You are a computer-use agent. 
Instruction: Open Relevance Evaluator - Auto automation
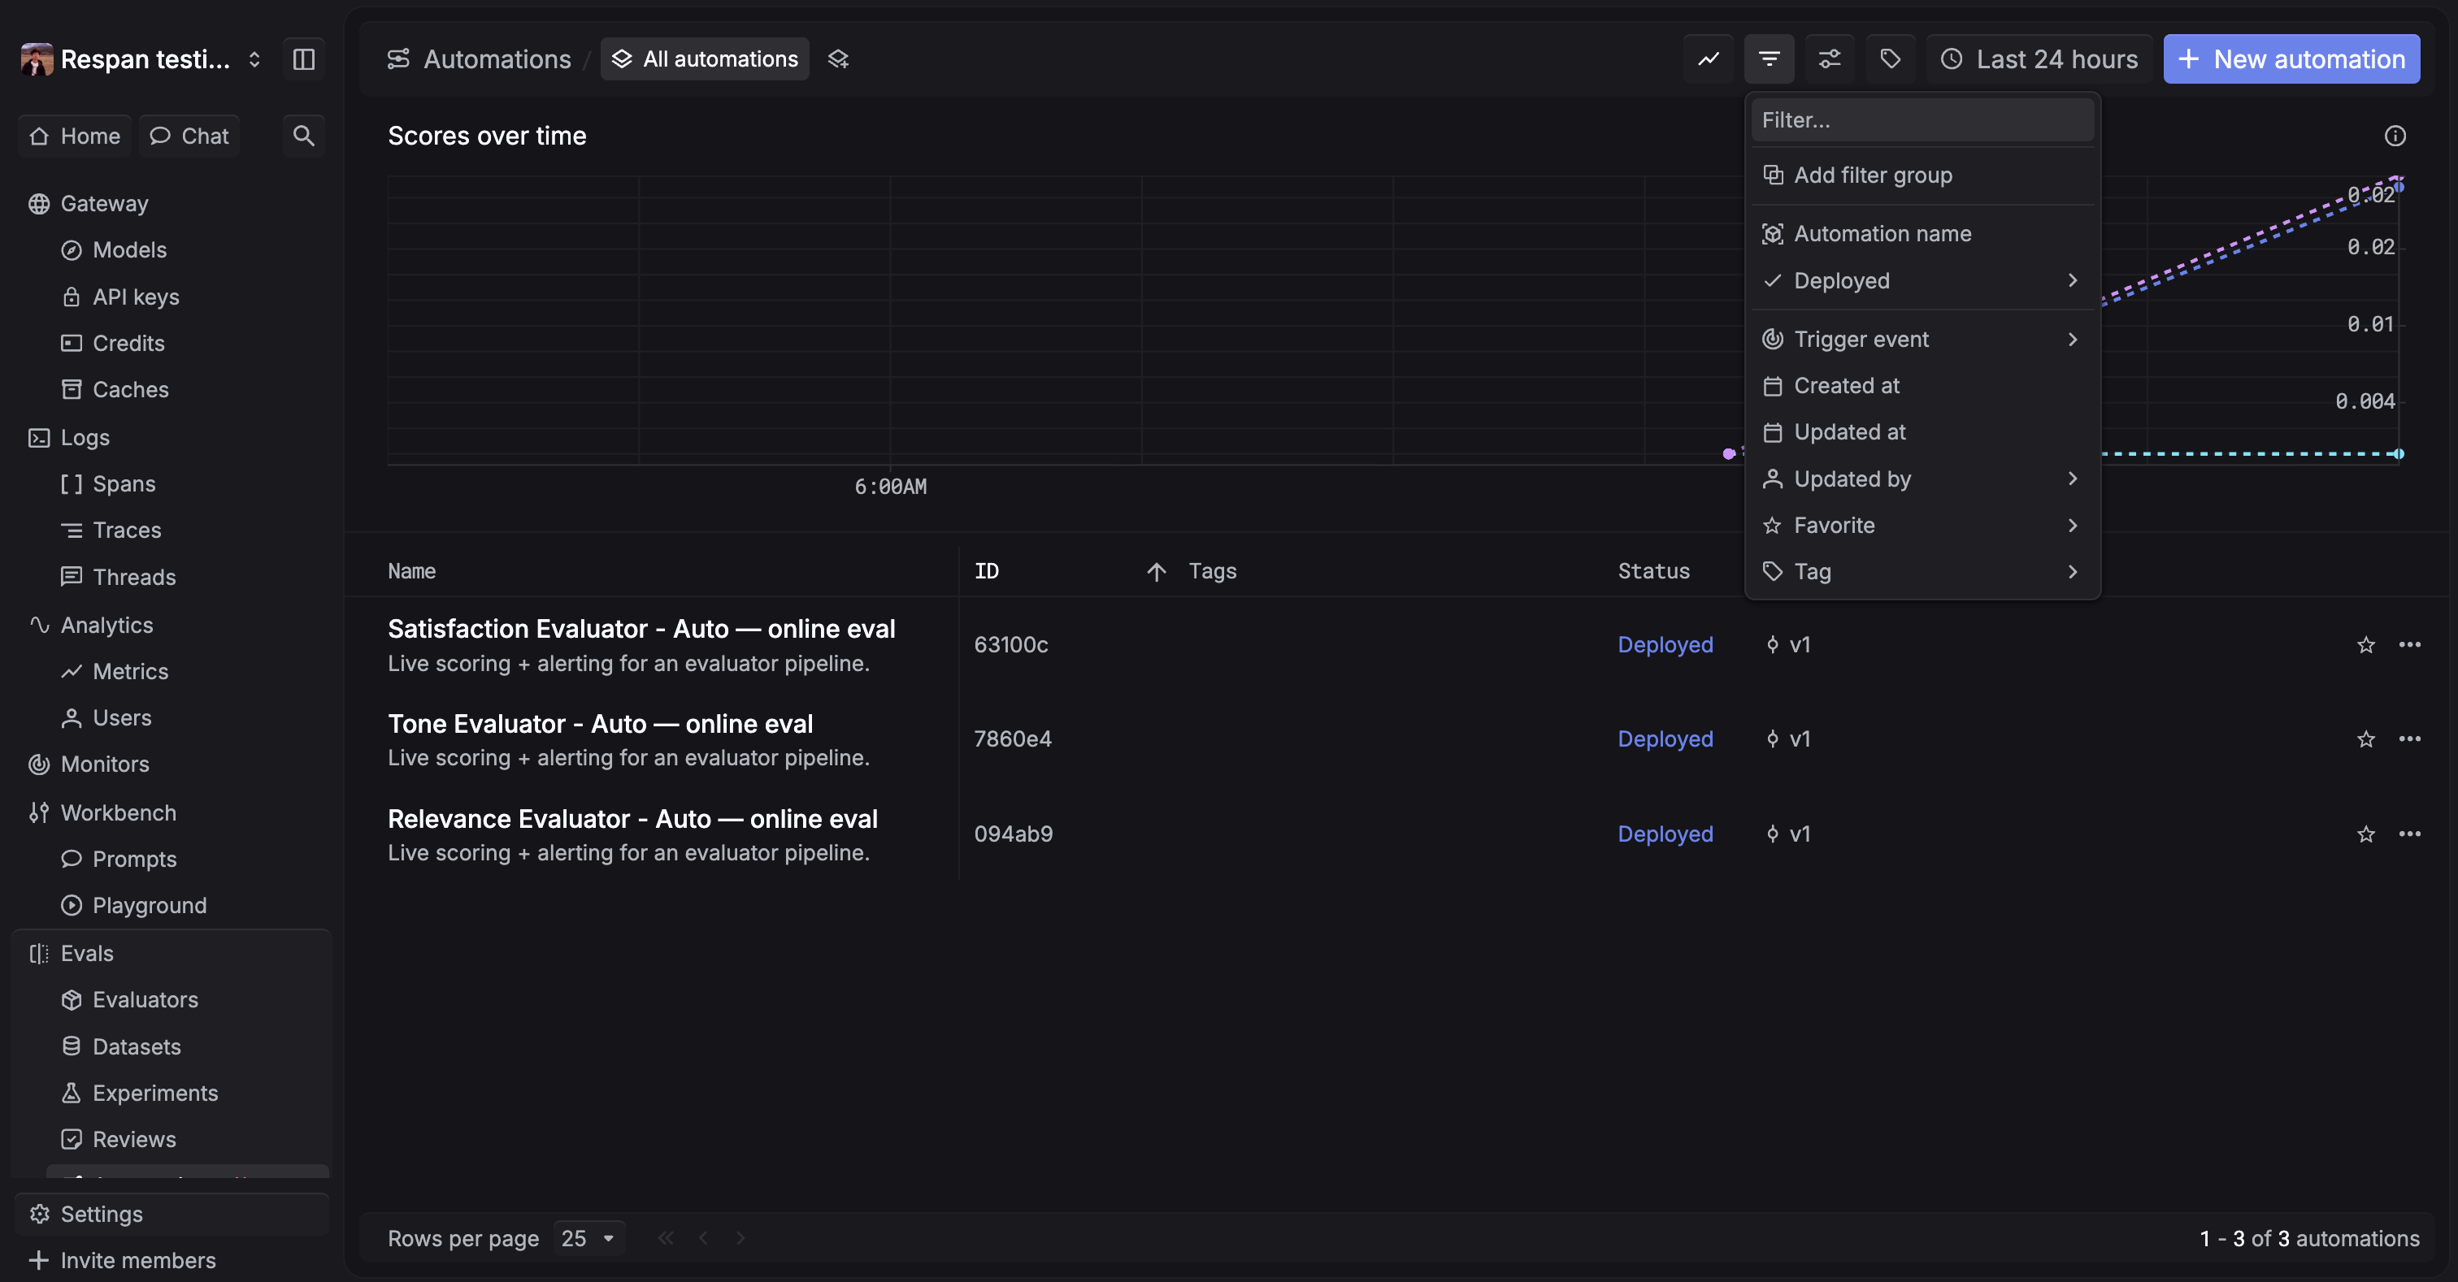pos(632,818)
